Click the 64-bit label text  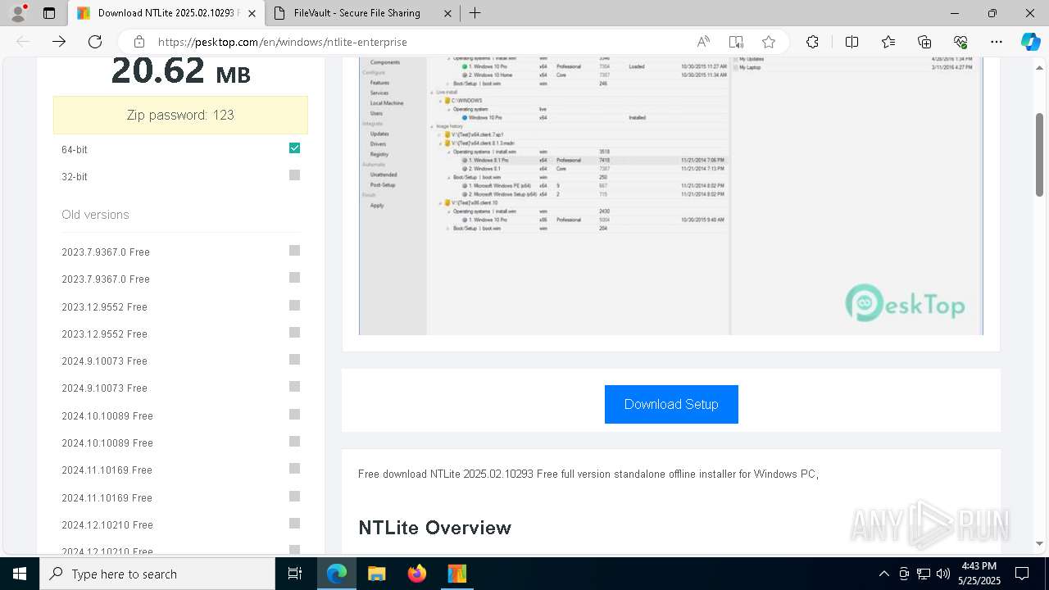(75, 150)
